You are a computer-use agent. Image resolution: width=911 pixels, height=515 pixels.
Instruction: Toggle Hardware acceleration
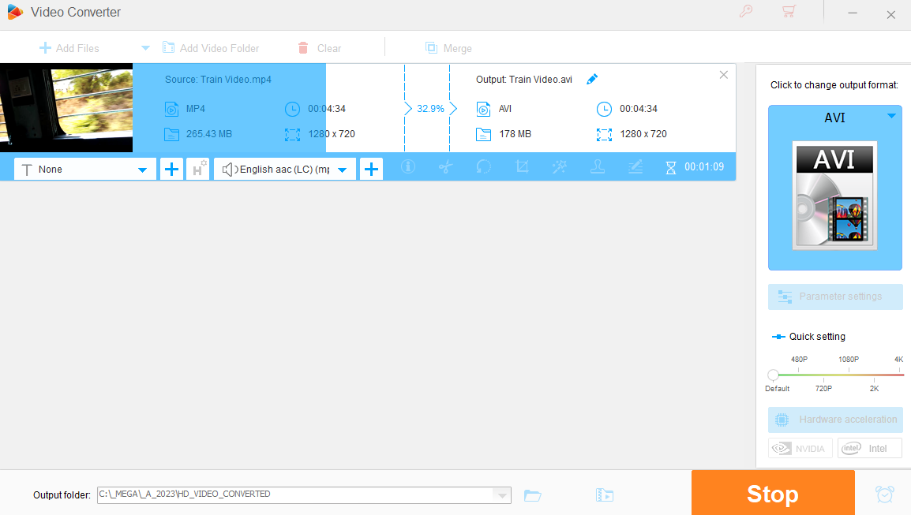835,420
